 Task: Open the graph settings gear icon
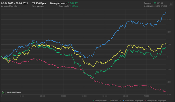coord(171,4)
